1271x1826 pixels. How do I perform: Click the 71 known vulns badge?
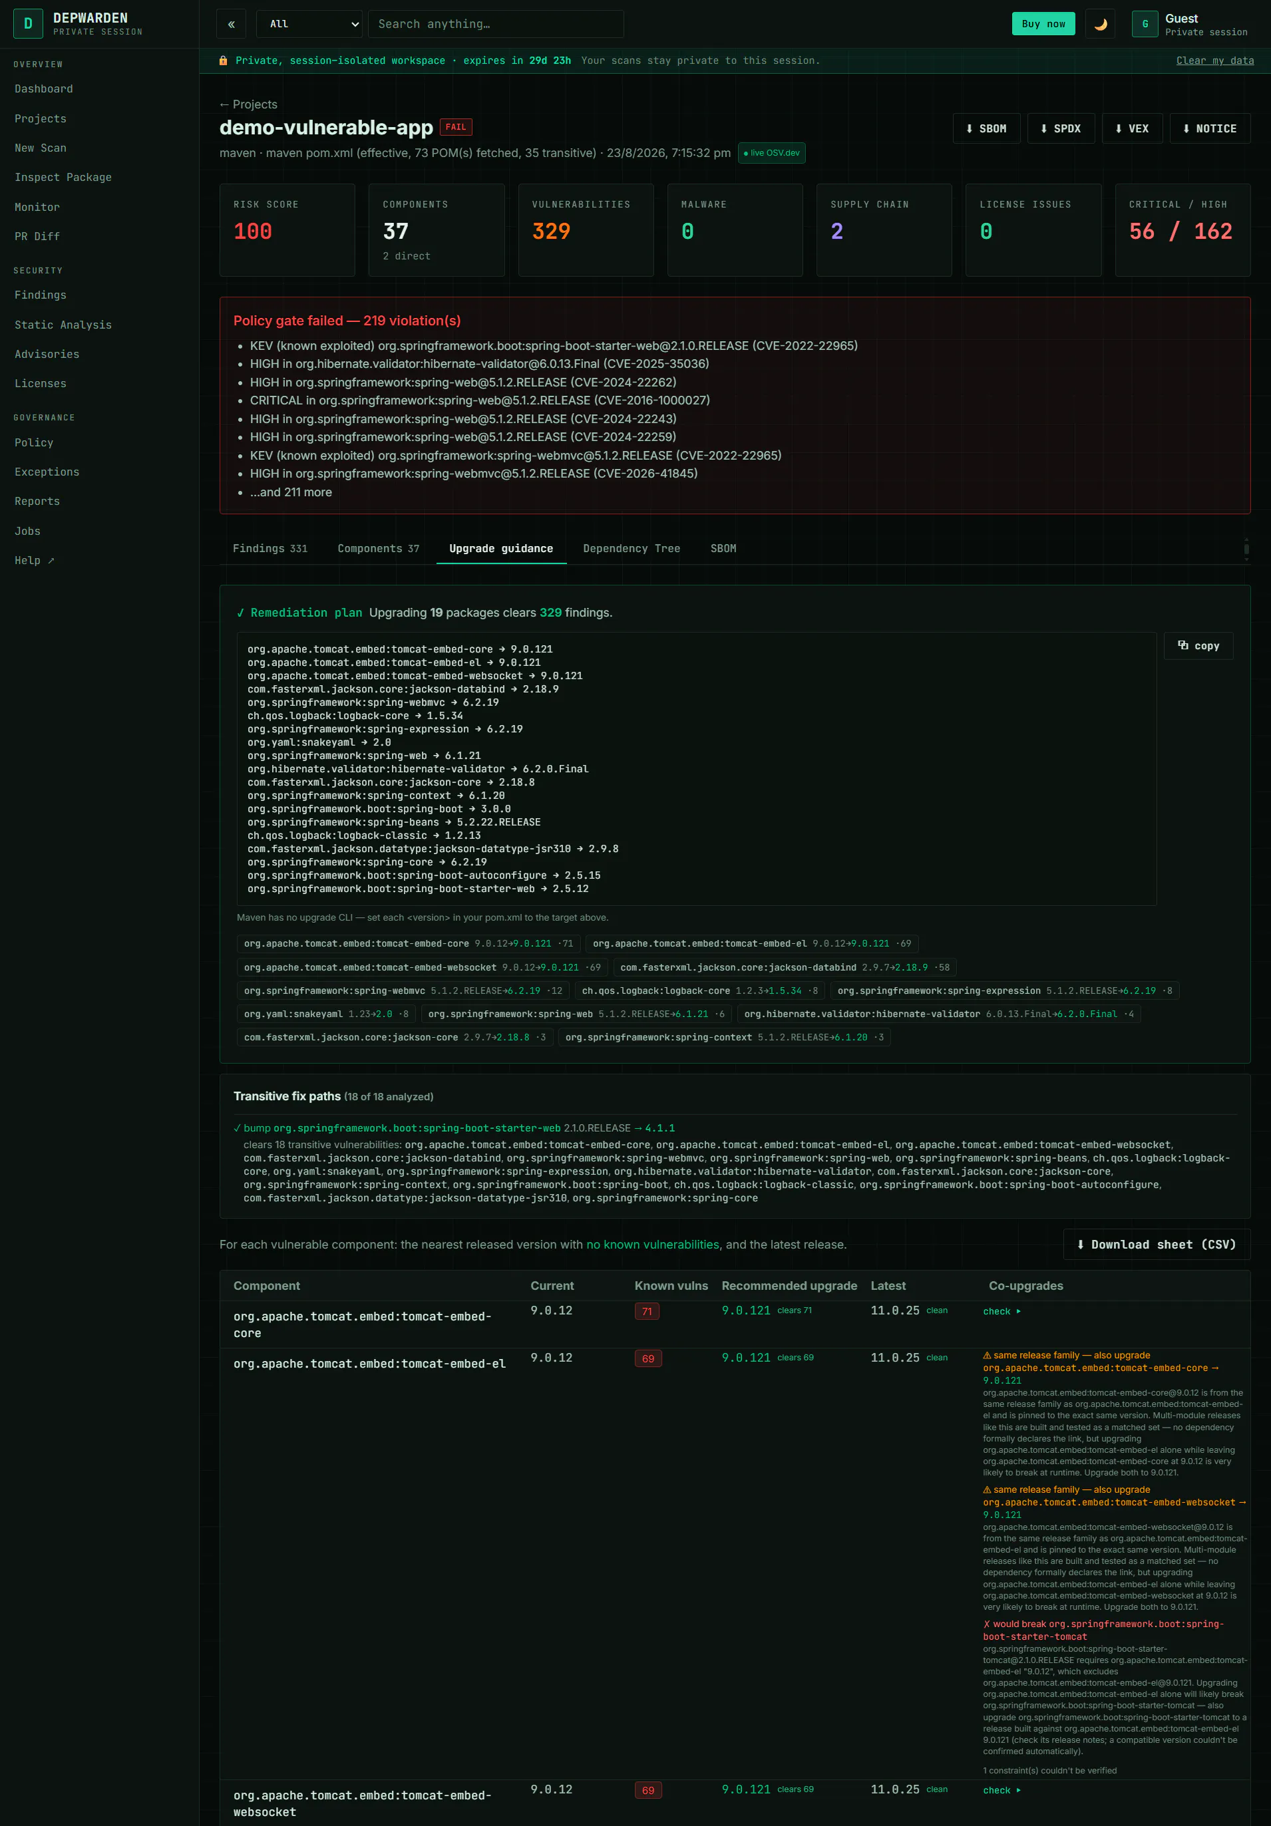[x=647, y=1311]
